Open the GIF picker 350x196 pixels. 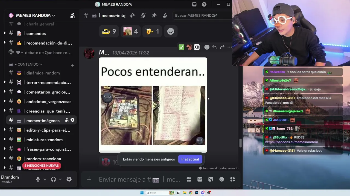pyautogui.click(x=200, y=179)
